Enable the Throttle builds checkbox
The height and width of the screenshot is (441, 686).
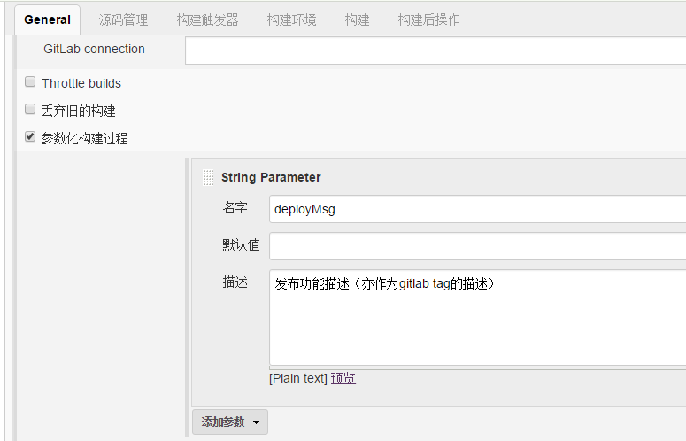[x=30, y=81]
